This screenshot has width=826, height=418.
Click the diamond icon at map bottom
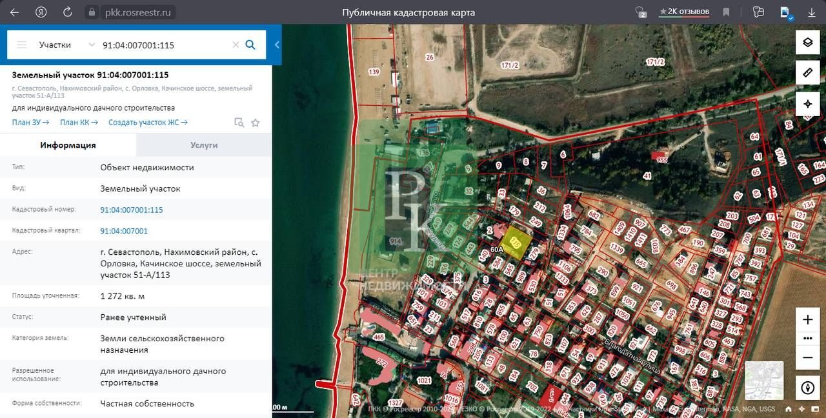pos(802,409)
